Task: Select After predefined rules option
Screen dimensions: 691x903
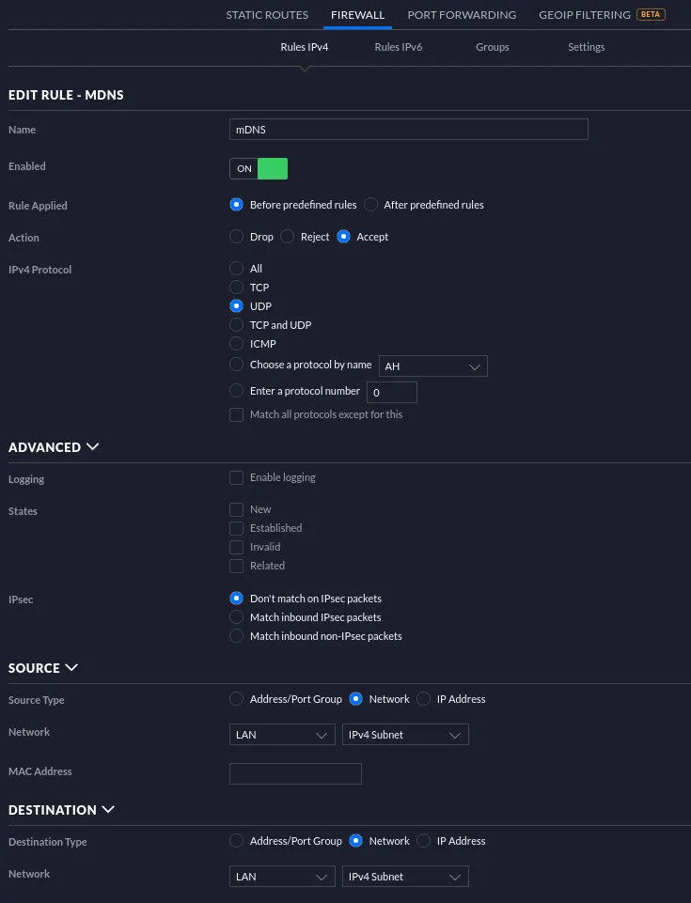Action: 370,205
